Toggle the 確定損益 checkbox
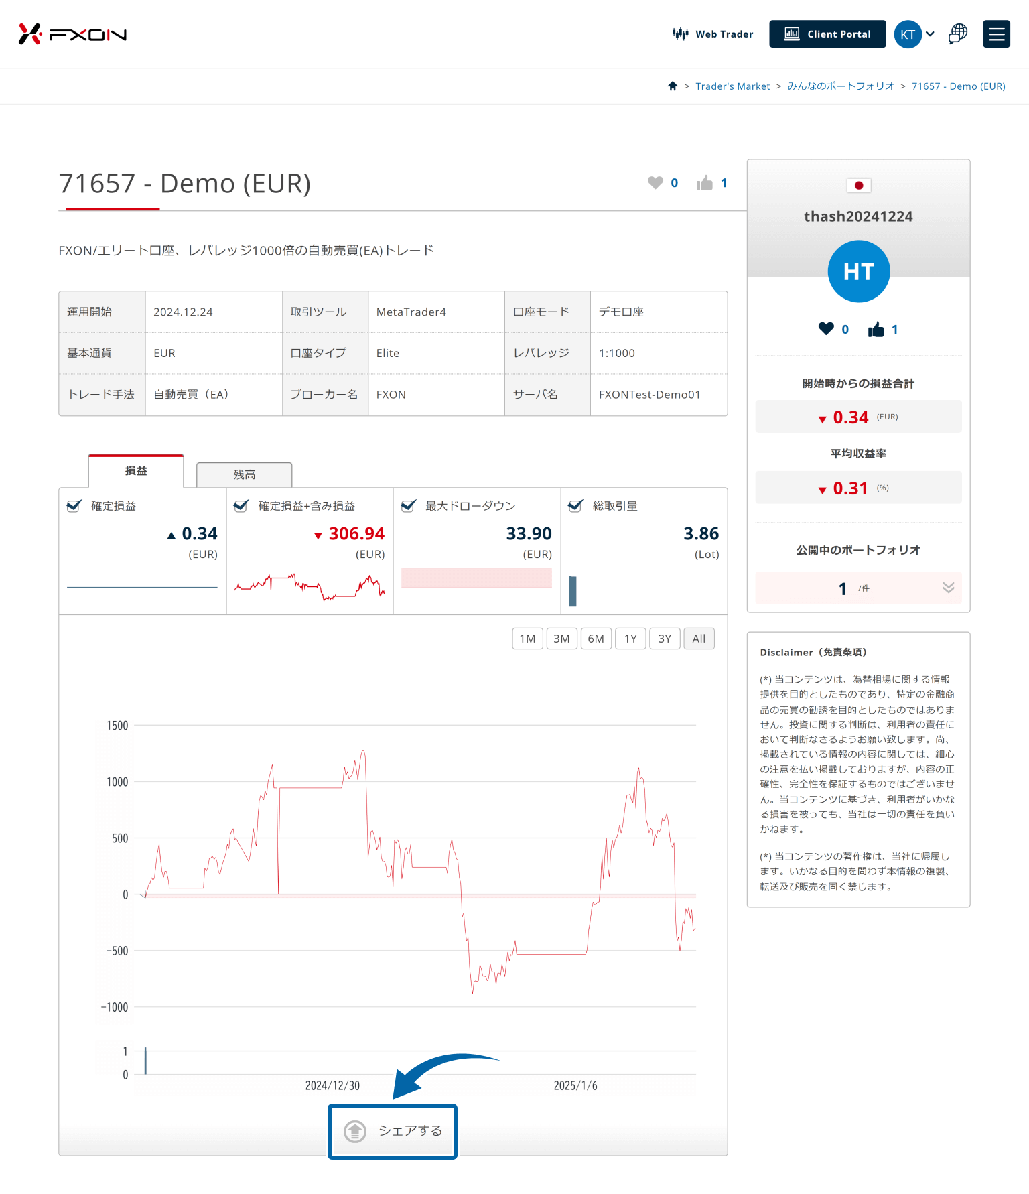The height and width of the screenshot is (1194, 1029). 74,505
